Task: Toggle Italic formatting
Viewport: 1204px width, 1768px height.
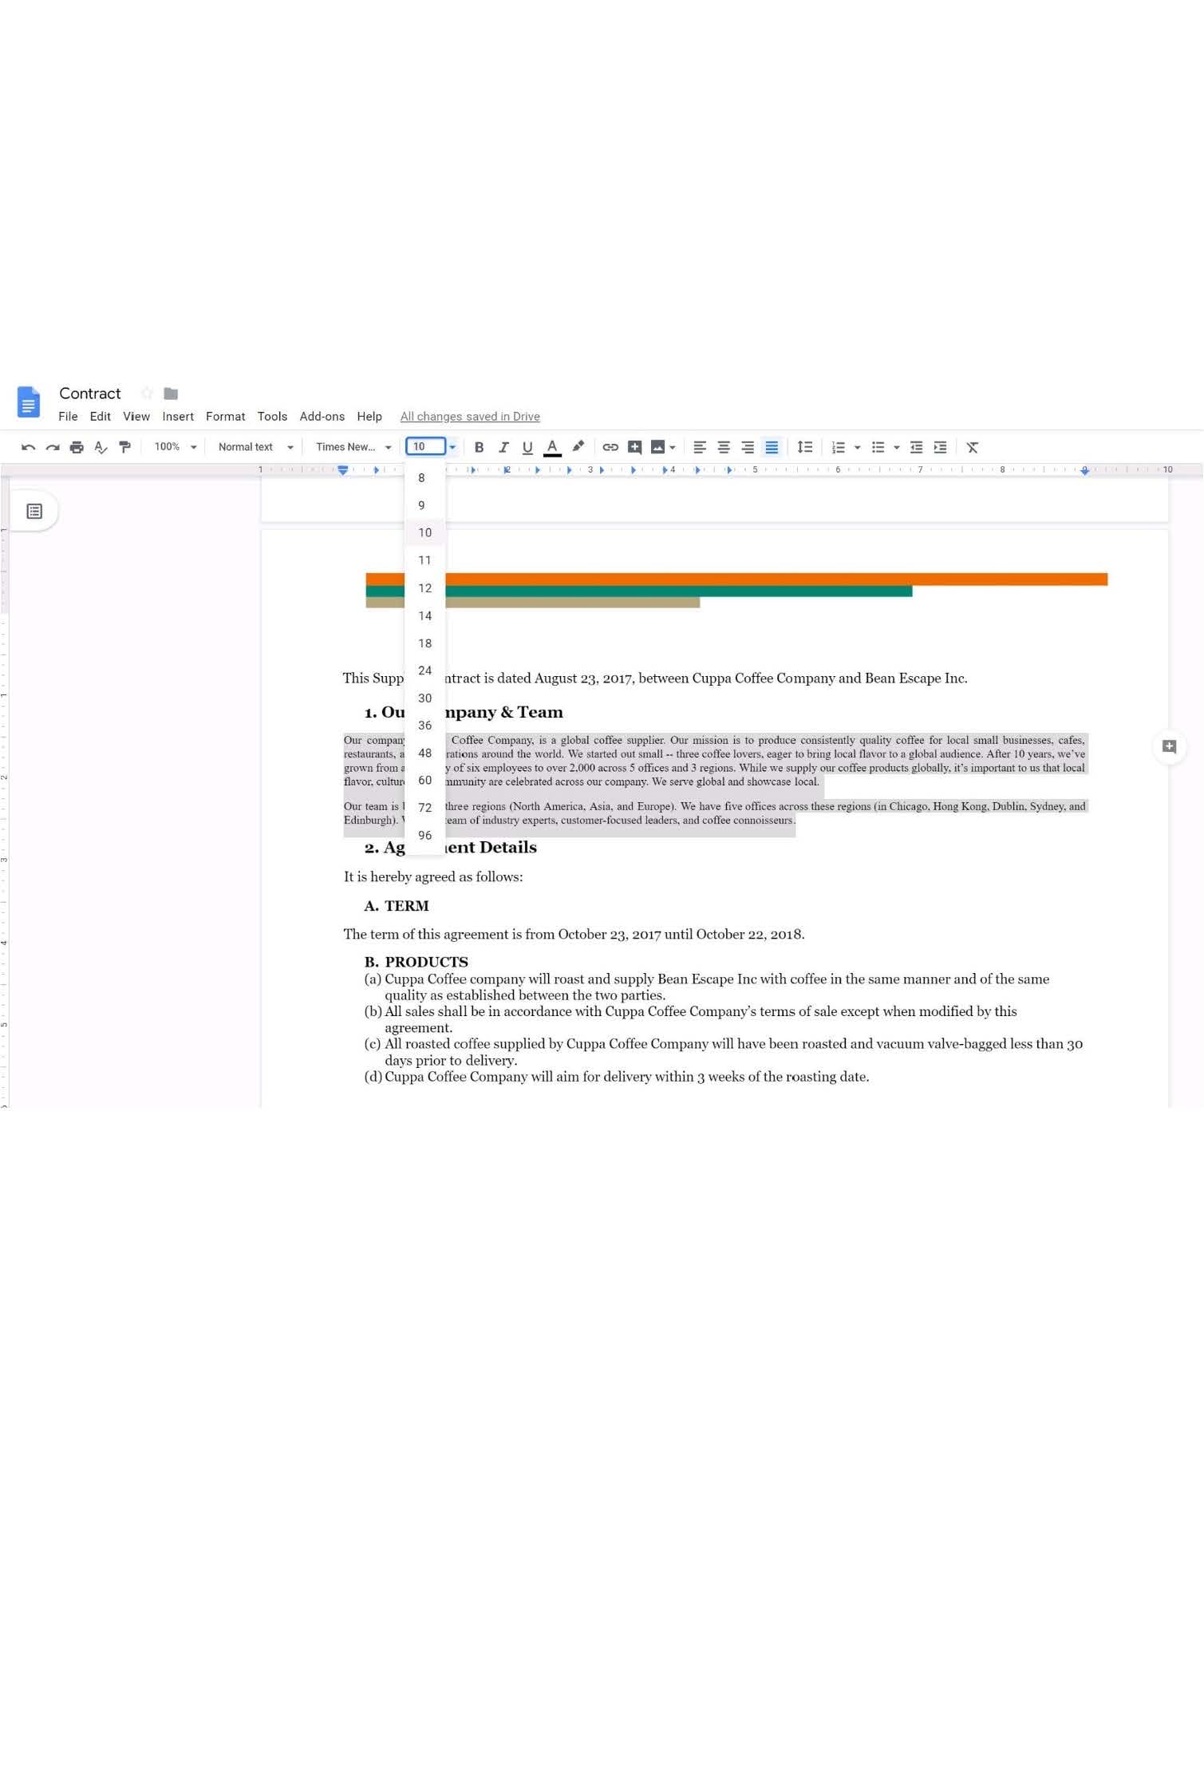Action: pos(503,447)
